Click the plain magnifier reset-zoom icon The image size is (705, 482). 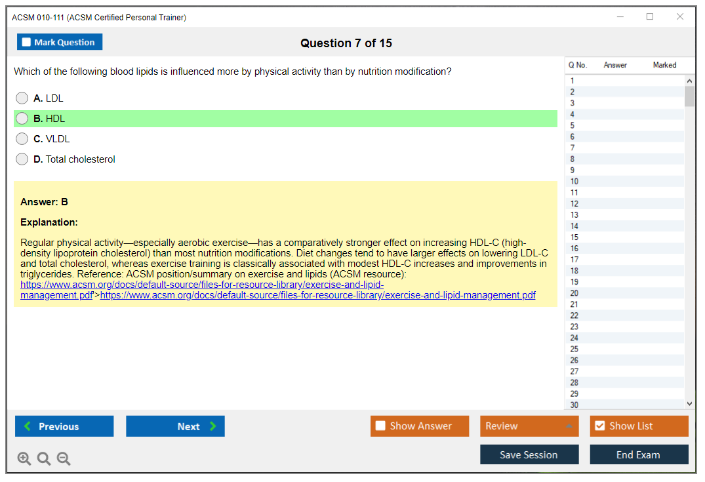(x=44, y=458)
